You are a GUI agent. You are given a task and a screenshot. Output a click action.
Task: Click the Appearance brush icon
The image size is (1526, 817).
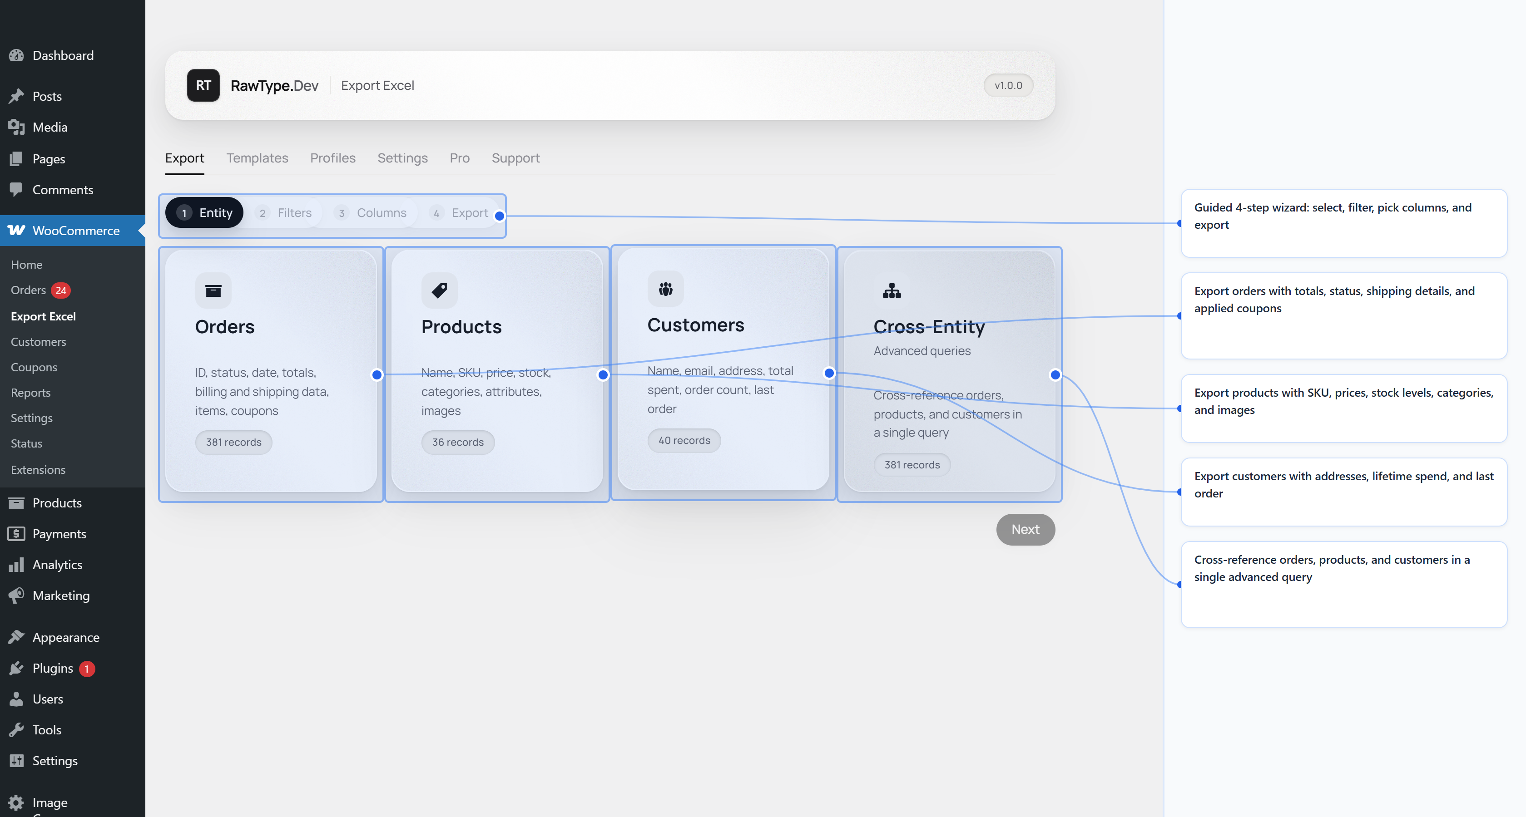click(x=17, y=637)
